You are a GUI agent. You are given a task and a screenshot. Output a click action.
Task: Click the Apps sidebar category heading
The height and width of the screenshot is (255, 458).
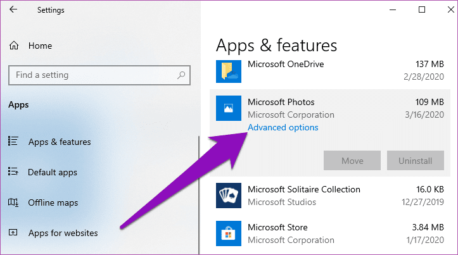pos(18,105)
